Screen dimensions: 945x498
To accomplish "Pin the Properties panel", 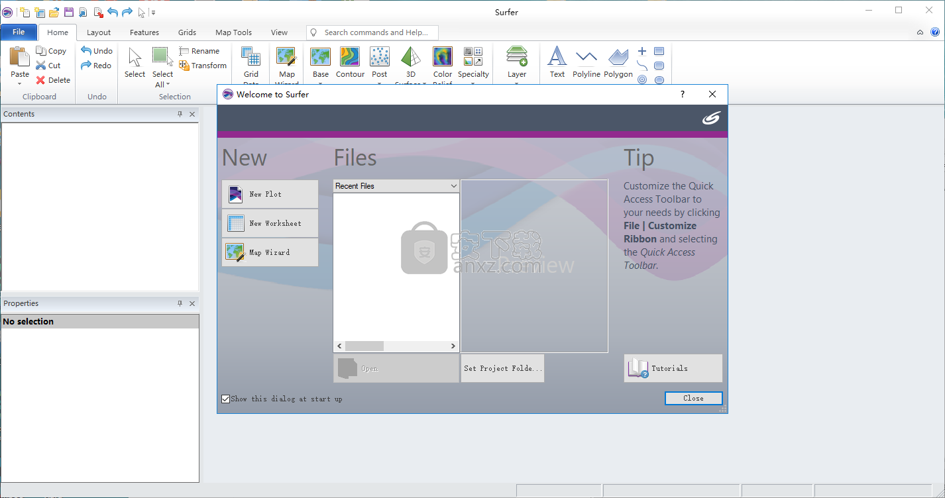I will [180, 303].
